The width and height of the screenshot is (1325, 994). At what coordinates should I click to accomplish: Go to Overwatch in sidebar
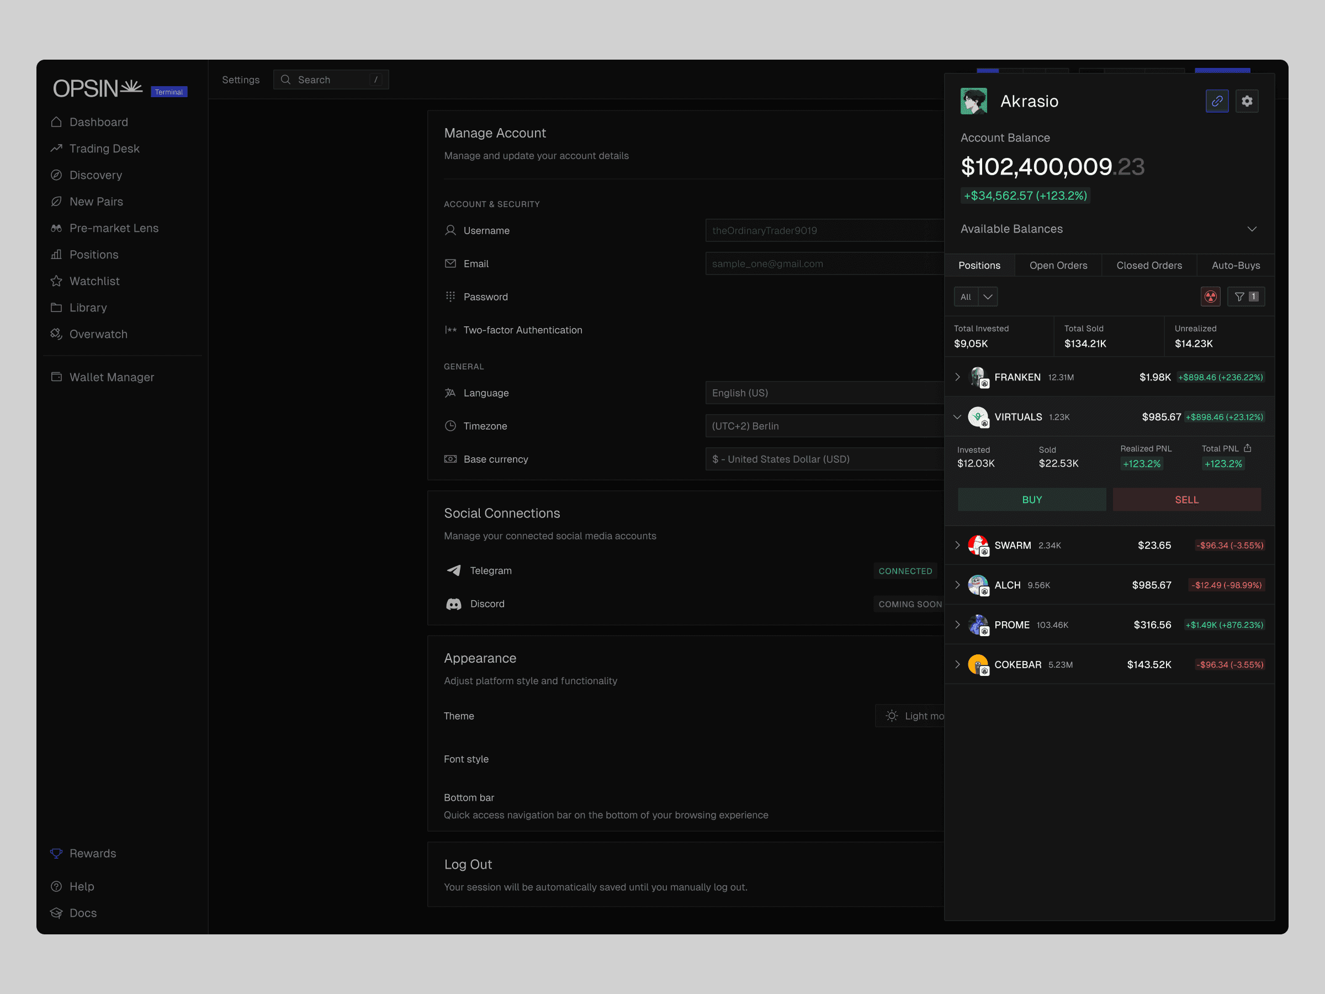click(98, 334)
